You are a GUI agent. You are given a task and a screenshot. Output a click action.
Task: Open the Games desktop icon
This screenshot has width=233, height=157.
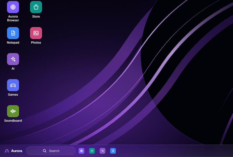13,85
